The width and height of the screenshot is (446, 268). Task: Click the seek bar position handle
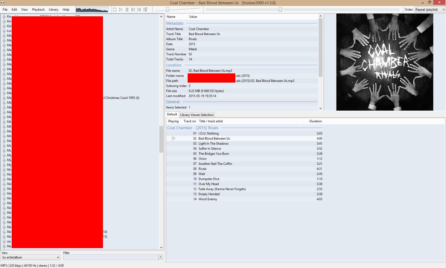point(280,10)
